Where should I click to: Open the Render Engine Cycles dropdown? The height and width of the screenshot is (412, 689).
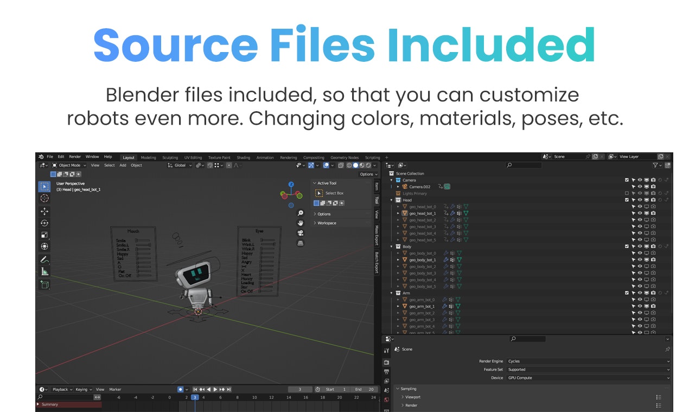588,361
